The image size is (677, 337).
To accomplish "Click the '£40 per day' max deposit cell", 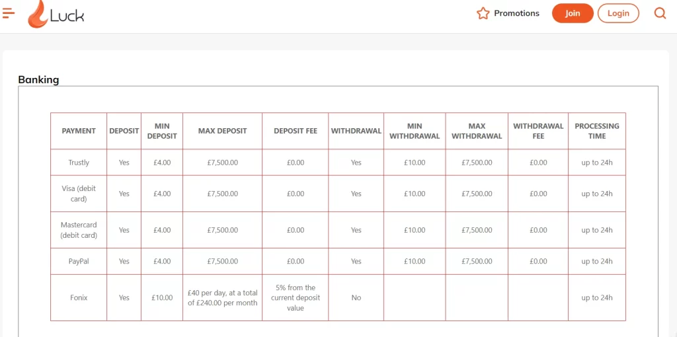I will 222,298.
